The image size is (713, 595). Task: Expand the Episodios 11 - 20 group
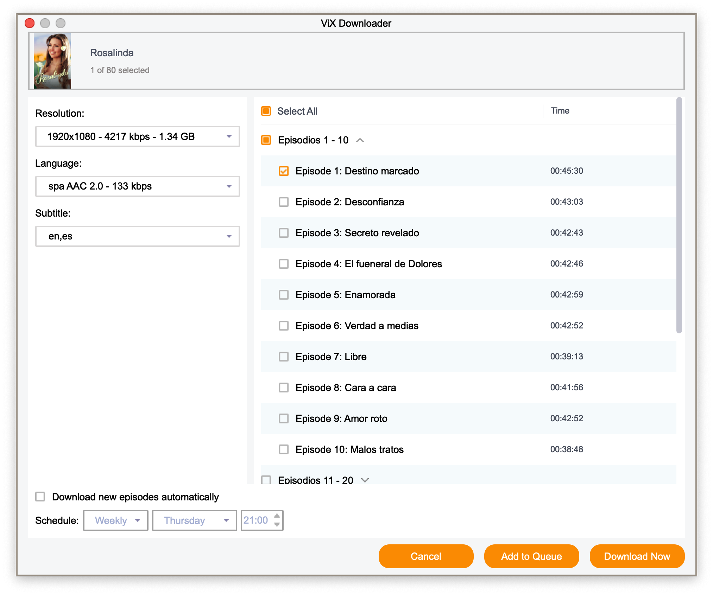coord(365,480)
